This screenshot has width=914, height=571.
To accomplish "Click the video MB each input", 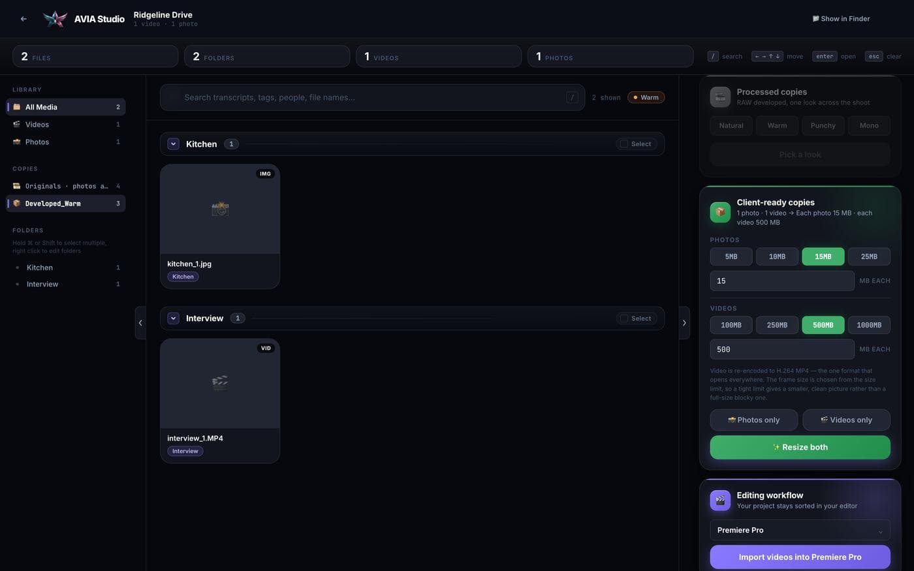I will pos(782,349).
